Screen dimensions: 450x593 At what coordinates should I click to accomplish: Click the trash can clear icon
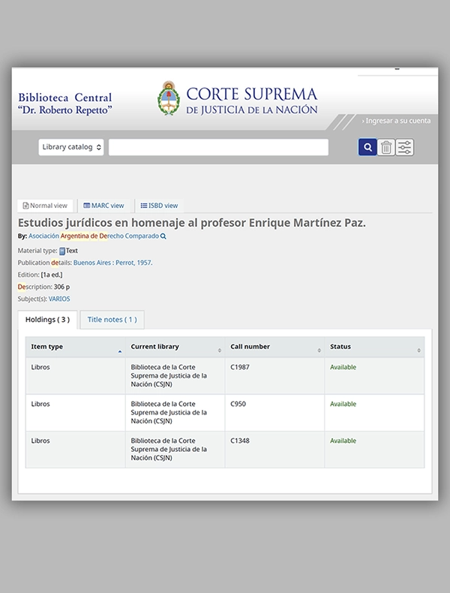click(x=385, y=147)
